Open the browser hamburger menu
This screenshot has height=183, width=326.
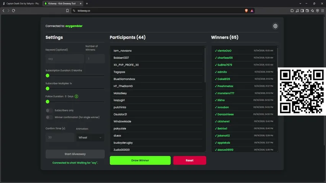pyautogui.click(x=323, y=11)
